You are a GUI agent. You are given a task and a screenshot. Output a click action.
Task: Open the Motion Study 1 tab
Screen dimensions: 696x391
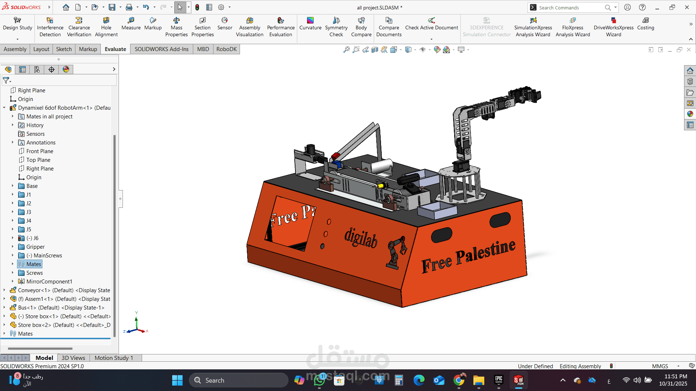coord(114,358)
